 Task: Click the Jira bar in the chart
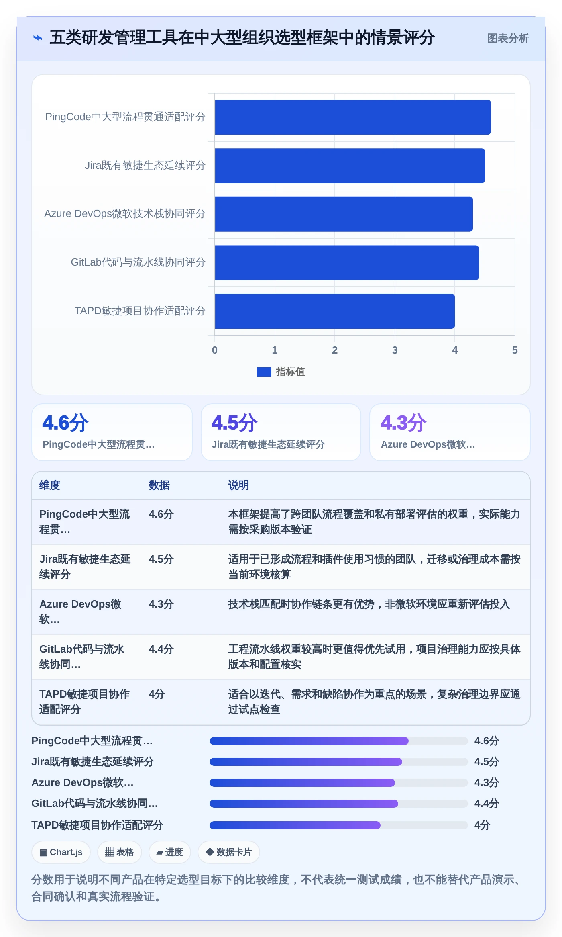point(350,166)
